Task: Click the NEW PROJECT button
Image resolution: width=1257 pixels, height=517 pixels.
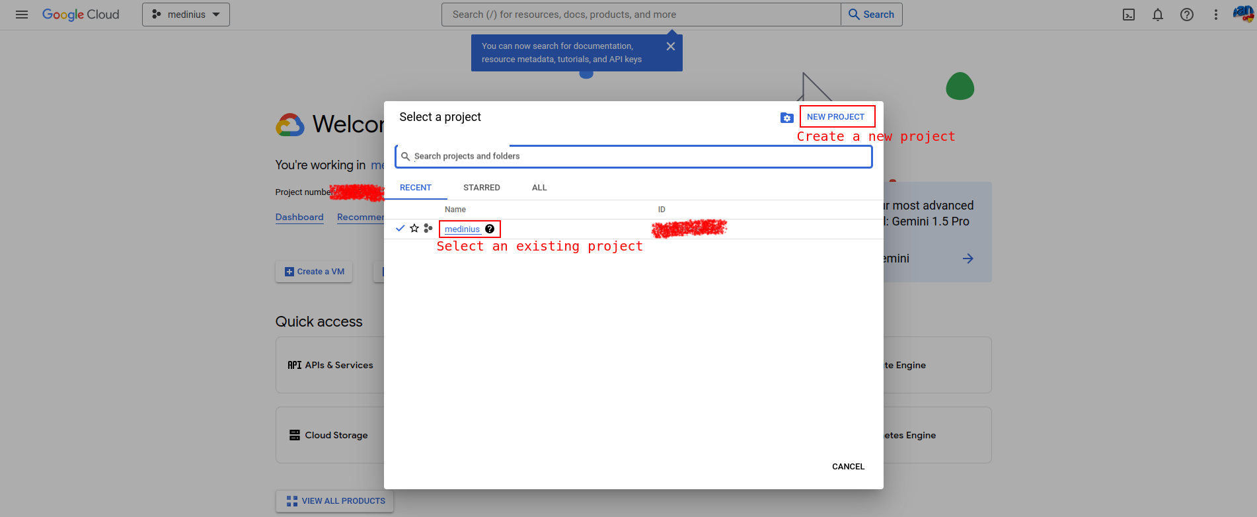Action: point(836,117)
